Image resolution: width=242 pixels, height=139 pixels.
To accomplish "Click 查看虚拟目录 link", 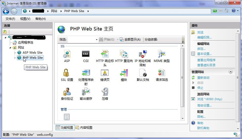I will [x=206, y=65].
